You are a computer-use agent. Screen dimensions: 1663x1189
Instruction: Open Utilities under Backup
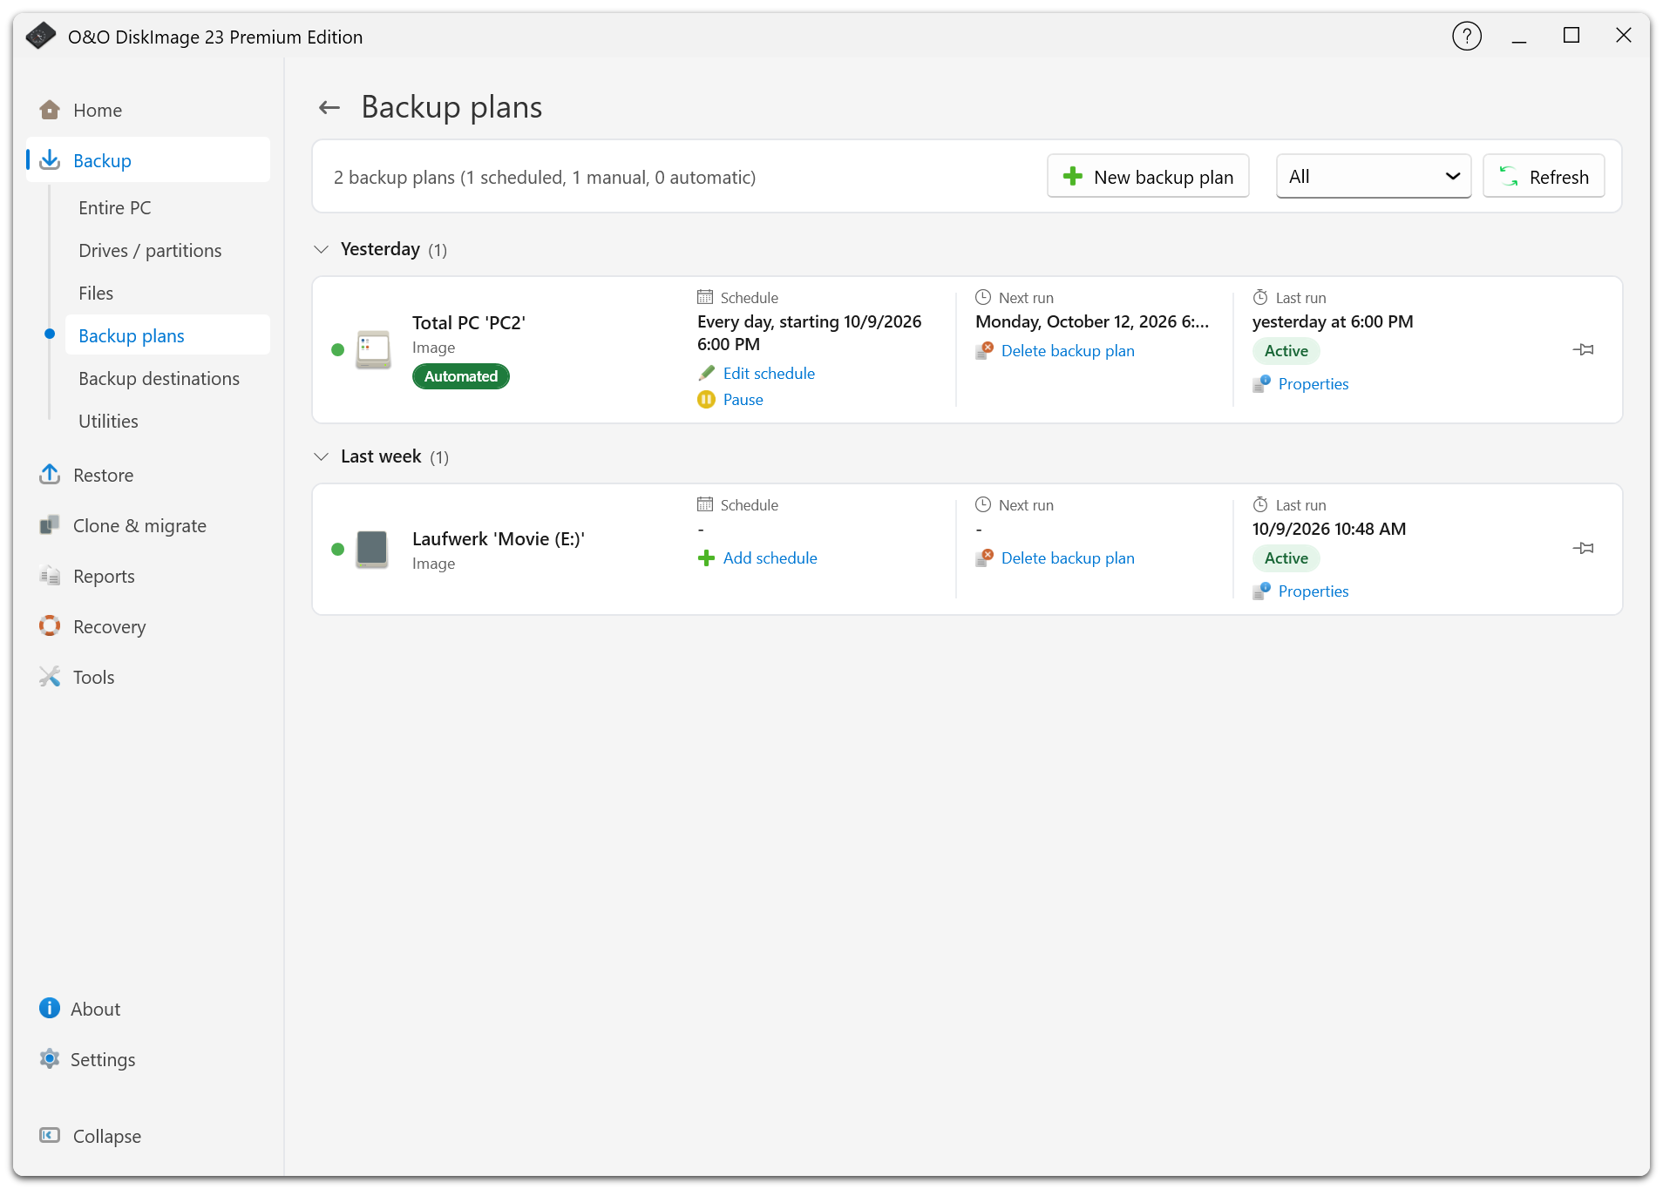click(x=108, y=421)
